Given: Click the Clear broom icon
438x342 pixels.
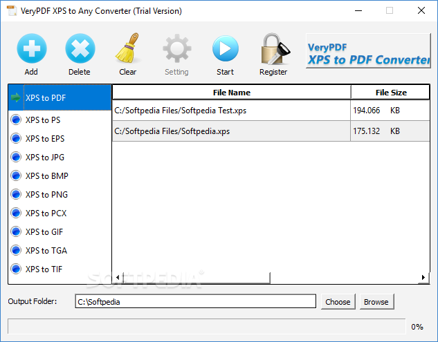Looking at the screenshot, I should click(x=127, y=48).
